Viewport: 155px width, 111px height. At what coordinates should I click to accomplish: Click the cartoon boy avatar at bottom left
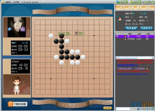[x=17, y=85]
